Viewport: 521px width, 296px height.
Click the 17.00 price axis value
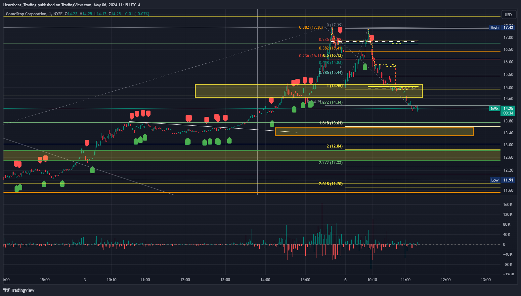(508, 38)
